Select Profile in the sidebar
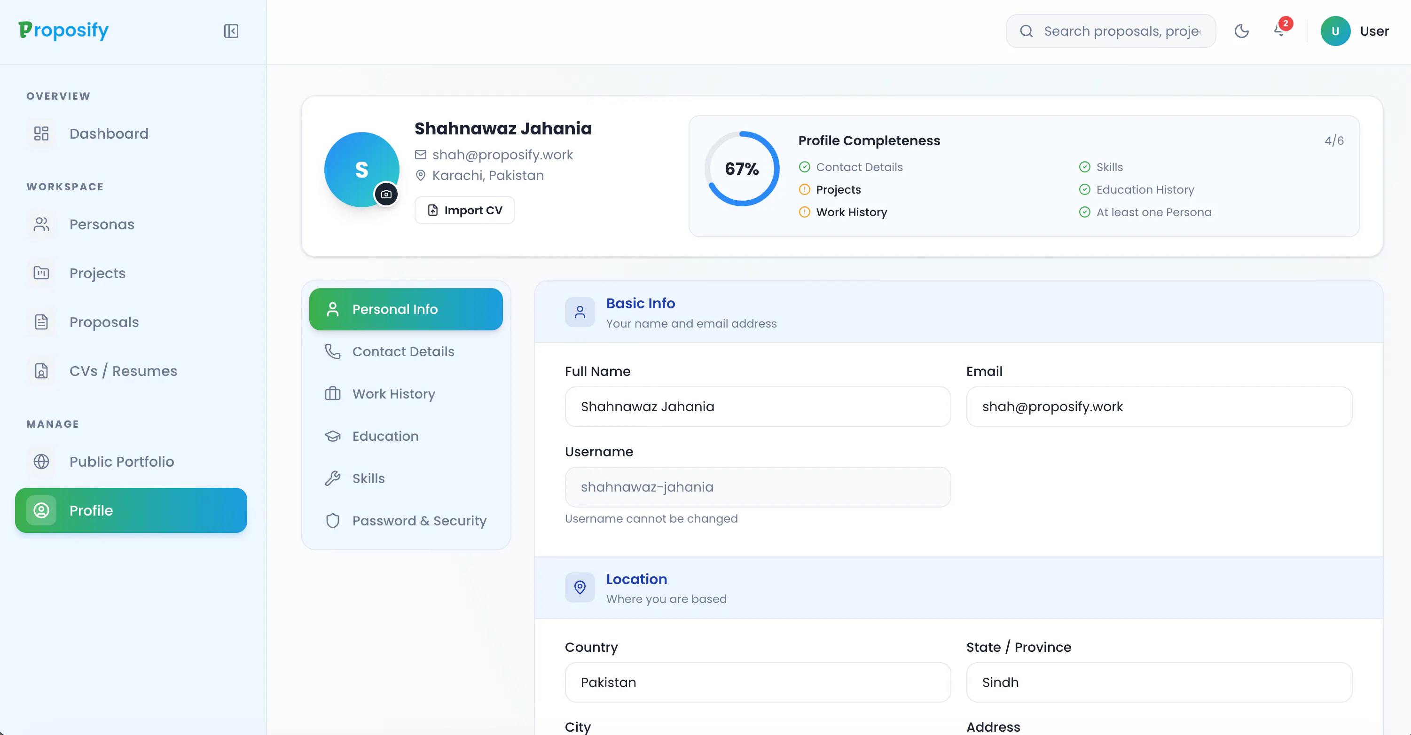1411x735 pixels. coord(131,510)
